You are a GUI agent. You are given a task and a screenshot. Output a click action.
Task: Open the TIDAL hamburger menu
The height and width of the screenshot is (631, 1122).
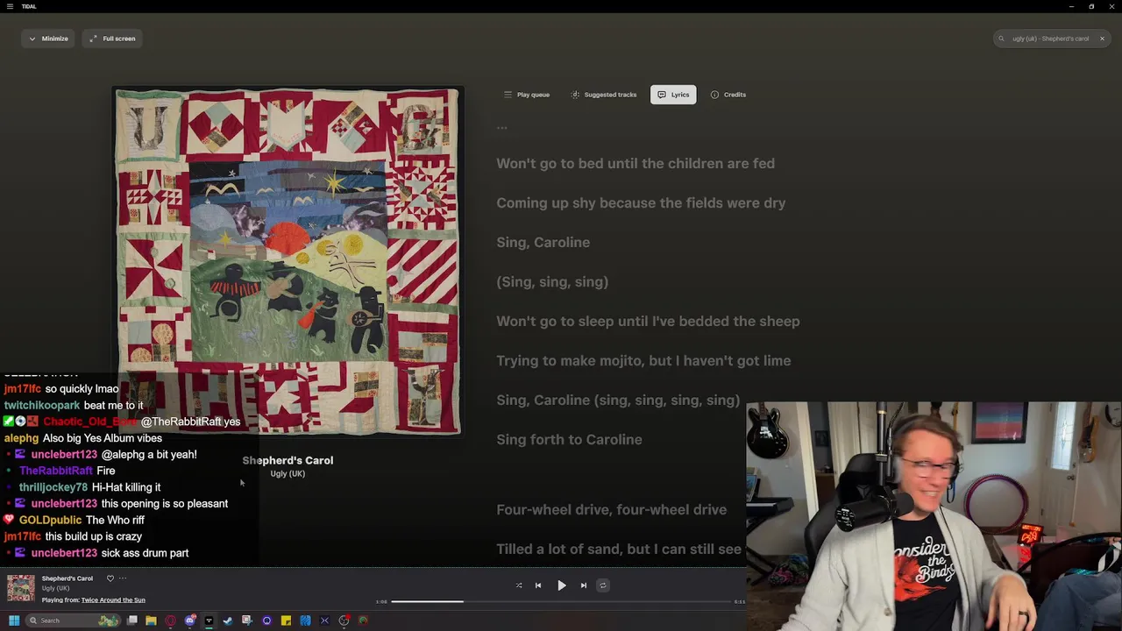point(11,6)
